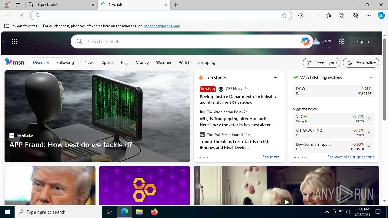Image resolution: width=388 pixels, height=218 pixels.
Task: Click Import favorites
Action: click(21, 26)
